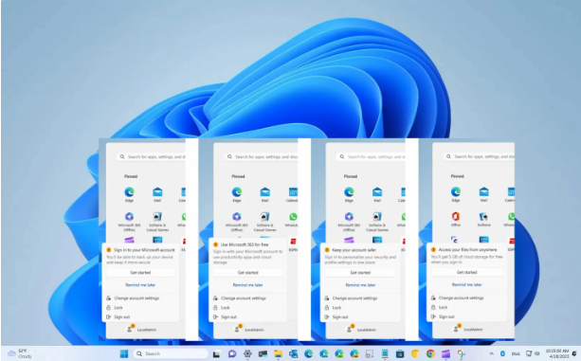Open the fully visible WhatsApp pinned app icon
Screen dimensions: 581x361
click(x=293, y=217)
